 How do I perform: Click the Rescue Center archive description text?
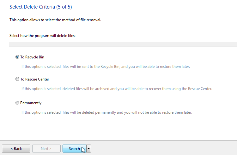click(x=117, y=89)
